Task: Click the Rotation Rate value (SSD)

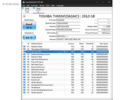Action: click(x=104, y=27)
